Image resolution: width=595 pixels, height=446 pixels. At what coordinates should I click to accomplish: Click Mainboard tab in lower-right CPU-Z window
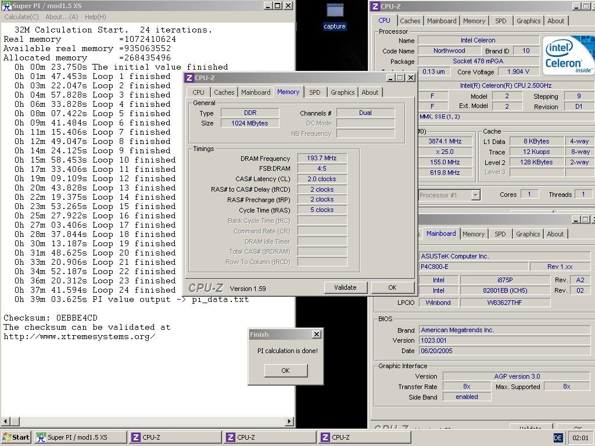(x=441, y=233)
